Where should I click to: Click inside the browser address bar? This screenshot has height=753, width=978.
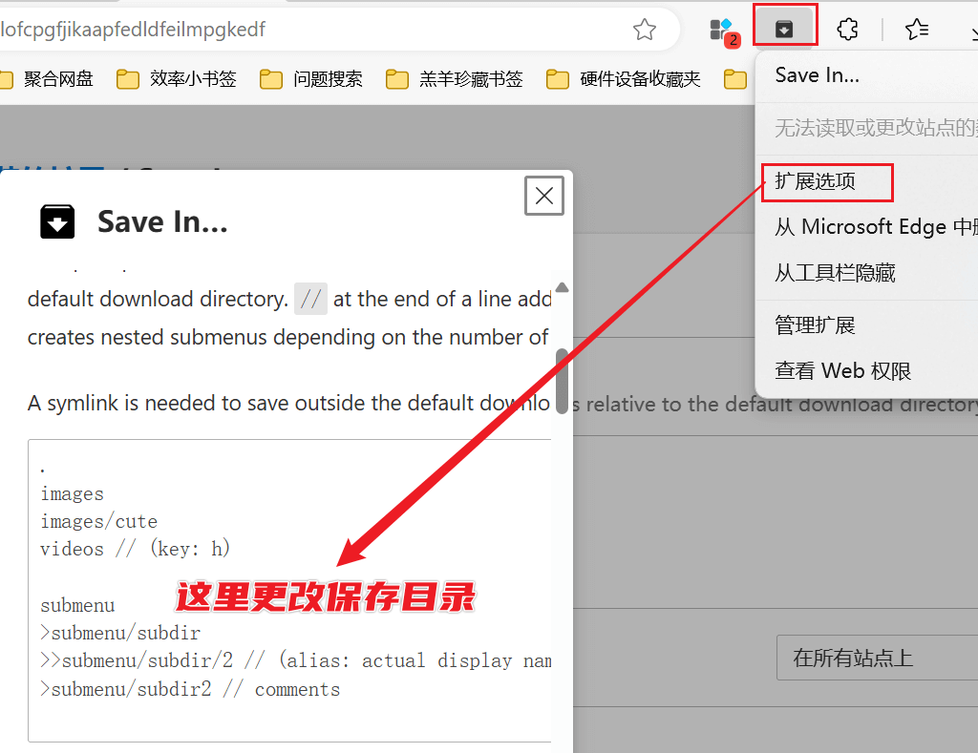coord(287,30)
